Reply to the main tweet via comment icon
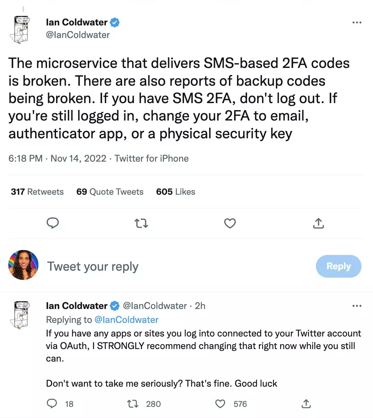The image size is (373, 418). [x=53, y=223]
